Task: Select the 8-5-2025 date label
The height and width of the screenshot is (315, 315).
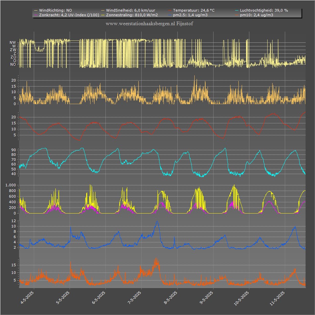Action: click(171, 297)
